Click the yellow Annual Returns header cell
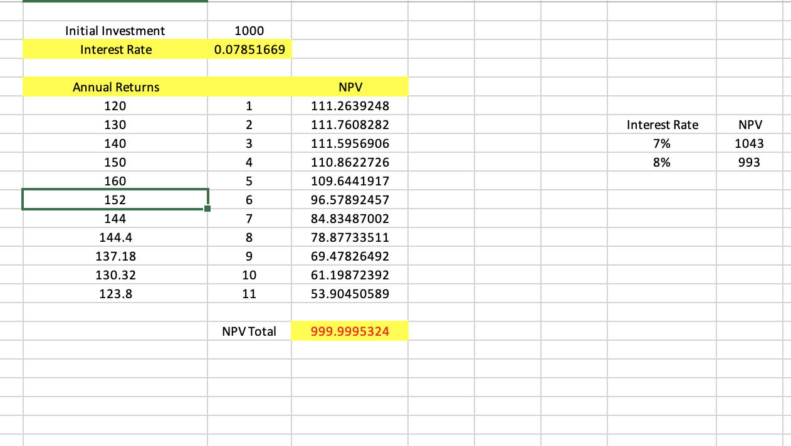The width and height of the screenshot is (791, 446). point(115,87)
